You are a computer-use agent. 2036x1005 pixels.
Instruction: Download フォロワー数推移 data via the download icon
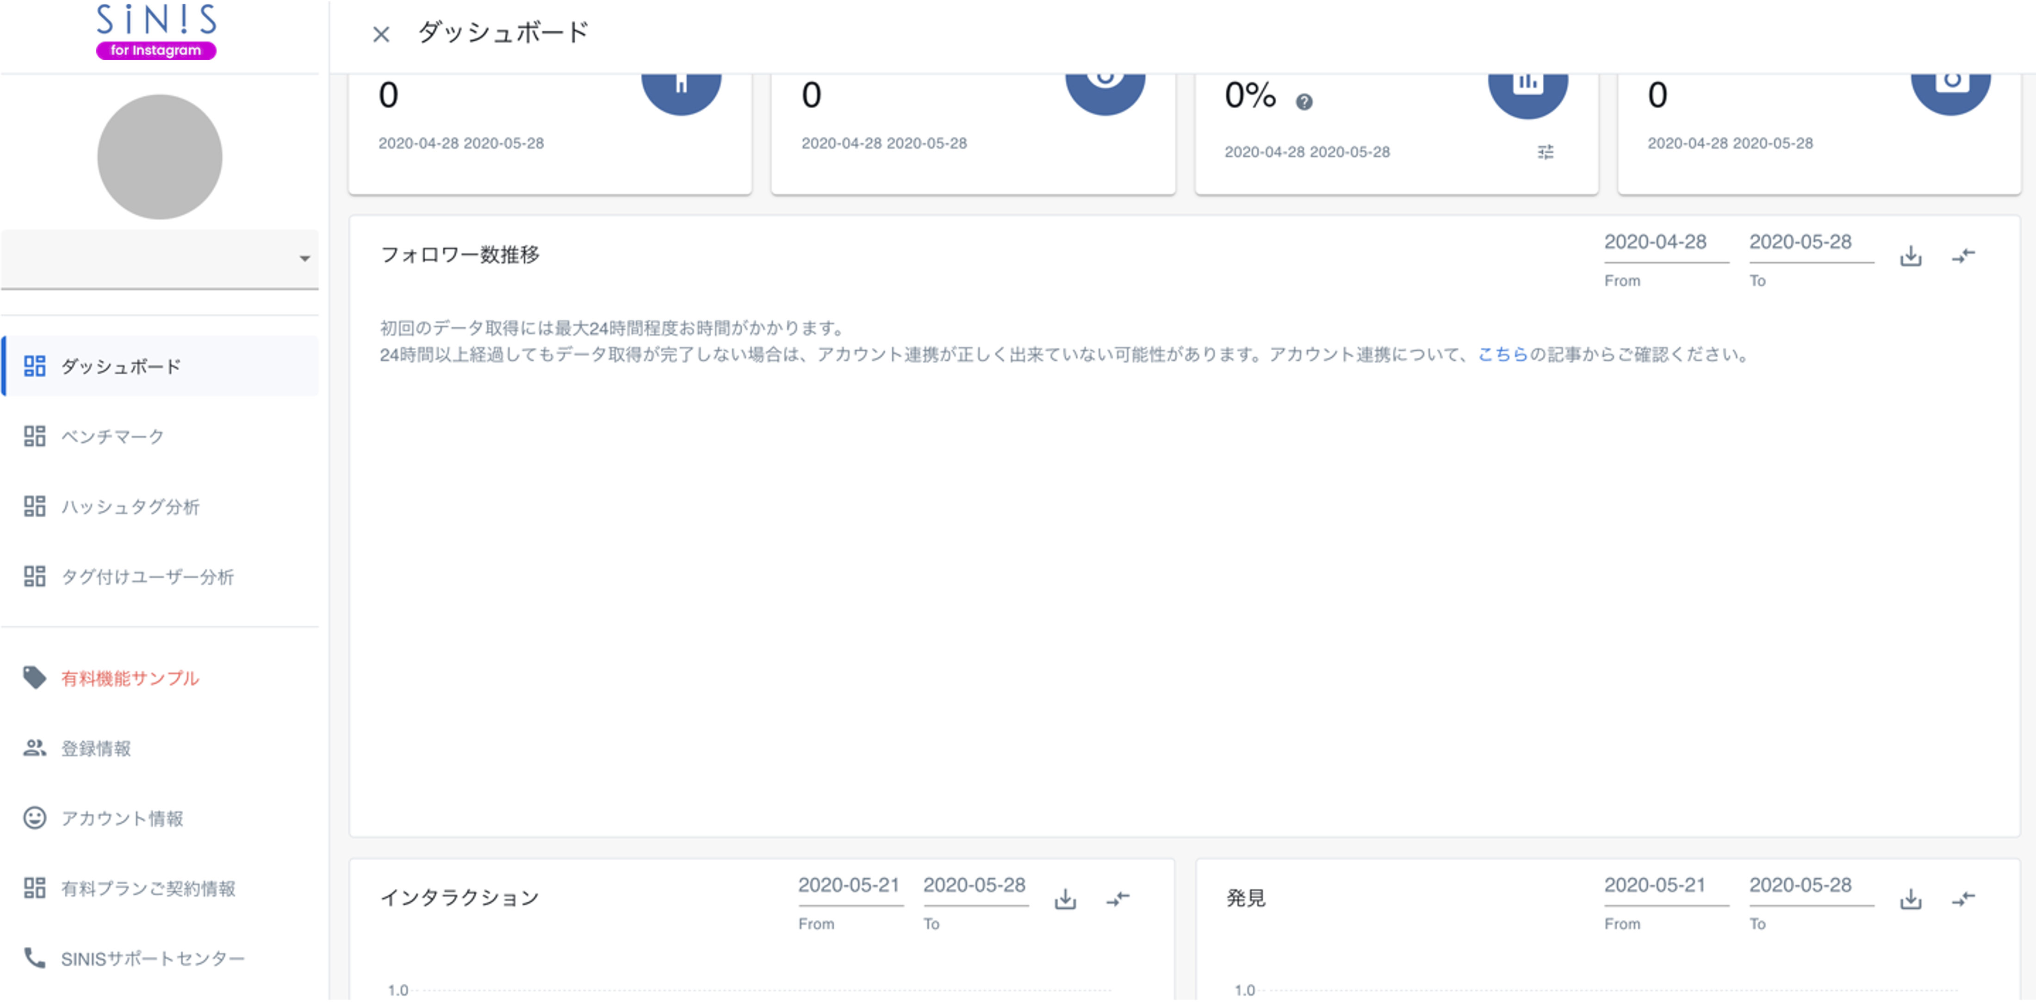(x=1910, y=255)
